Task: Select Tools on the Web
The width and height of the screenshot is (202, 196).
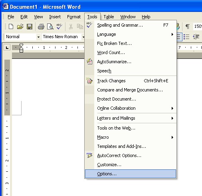Action: pos(131,128)
